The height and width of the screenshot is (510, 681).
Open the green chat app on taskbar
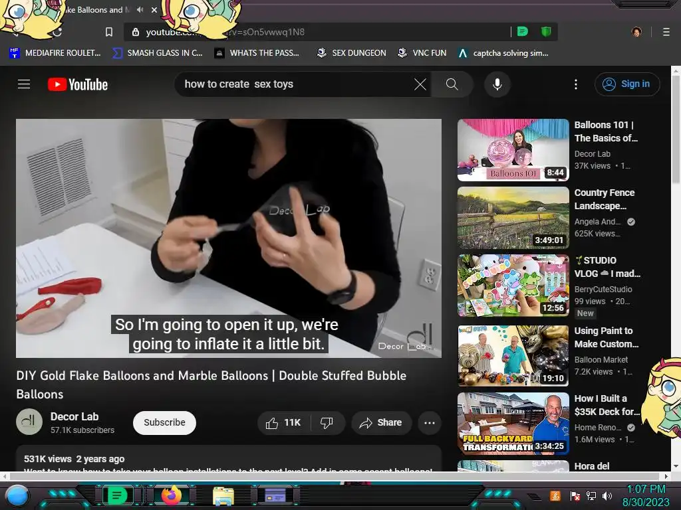coord(117,495)
